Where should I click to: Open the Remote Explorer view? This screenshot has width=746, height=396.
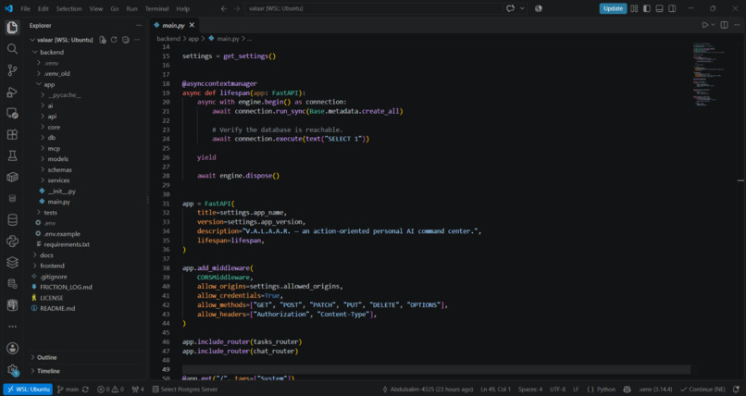tap(12, 113)
